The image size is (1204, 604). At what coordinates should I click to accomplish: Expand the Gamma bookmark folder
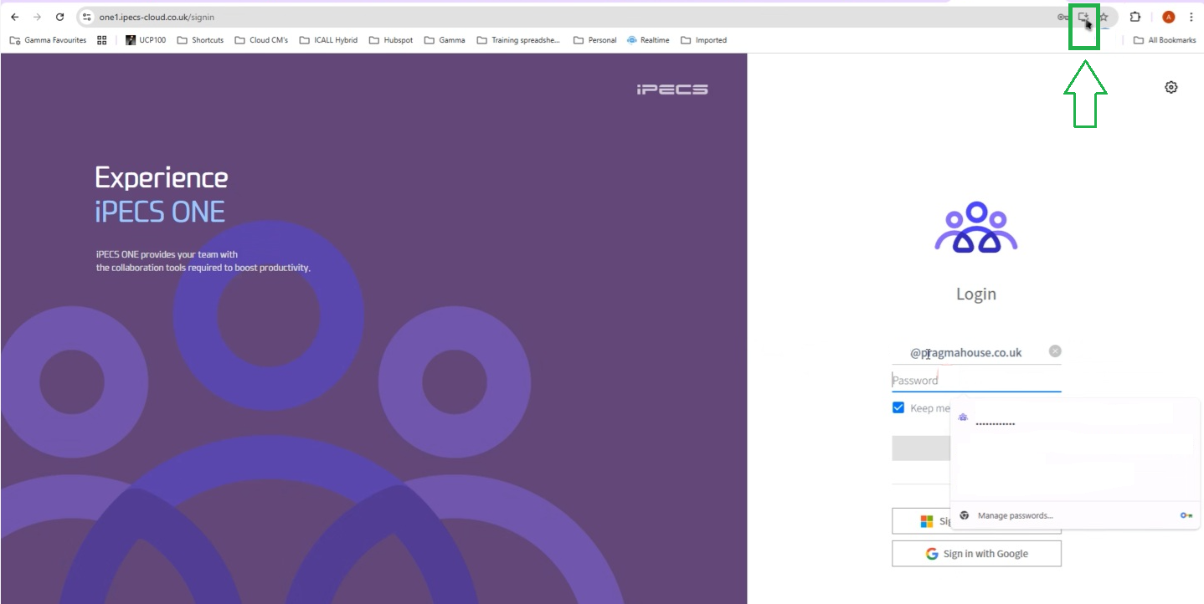click(445, 40)
